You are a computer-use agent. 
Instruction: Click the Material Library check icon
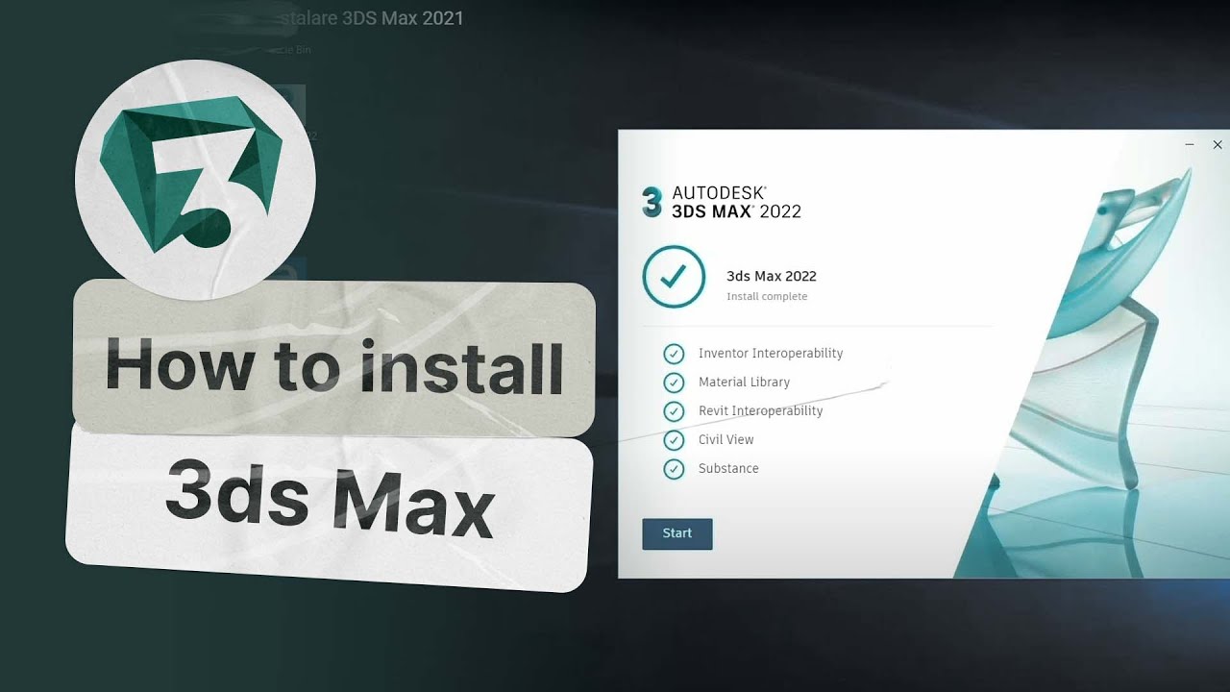pos(674,383)
